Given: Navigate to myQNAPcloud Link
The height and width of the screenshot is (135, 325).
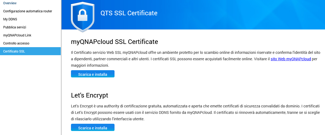Looking at the screenshot, I should [17, 35].
